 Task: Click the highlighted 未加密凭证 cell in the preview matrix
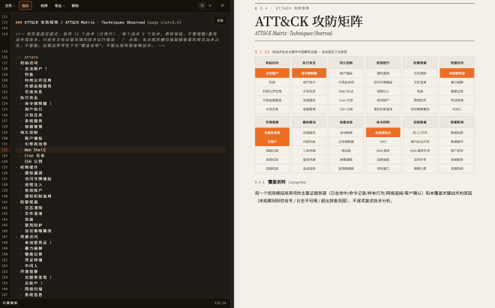pos(457,73)
